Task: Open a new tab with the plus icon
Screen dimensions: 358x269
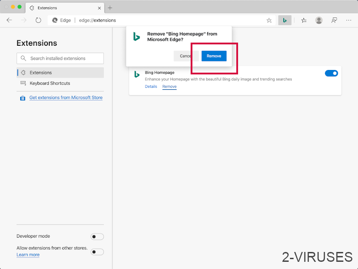Action: coord(110,8)
